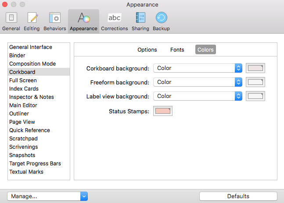Open the Corrections preferences pane
284x203 pixels.
tap(115, 21)
